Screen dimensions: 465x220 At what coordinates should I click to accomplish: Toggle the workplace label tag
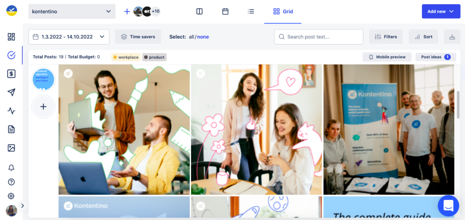pyautogui.click(x=126, y=57)
